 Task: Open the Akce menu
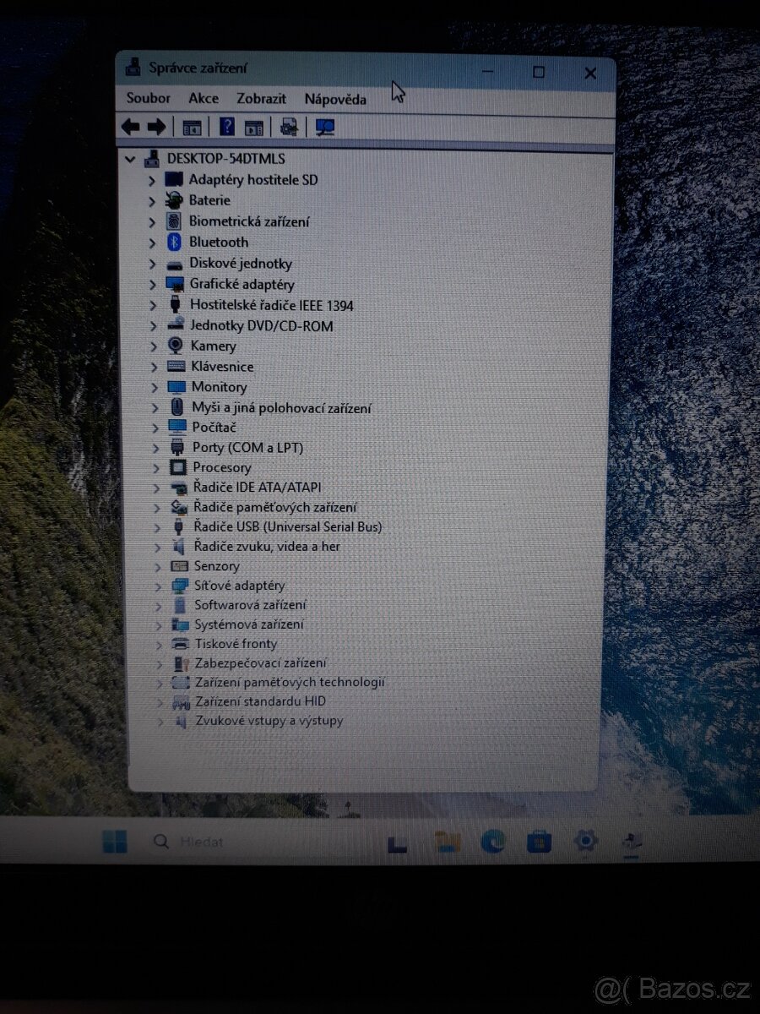[x=204, y=99]
